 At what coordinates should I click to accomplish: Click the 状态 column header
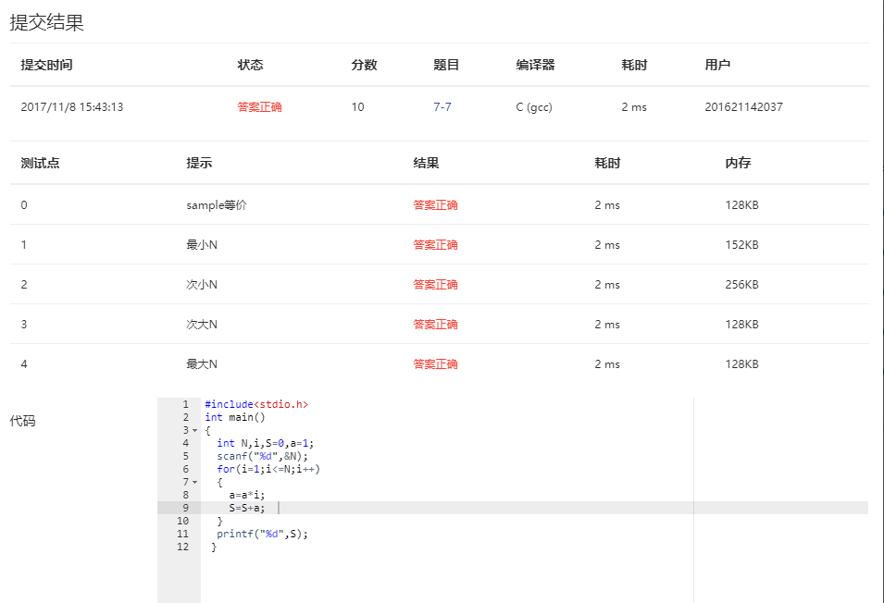pos(250,65)
